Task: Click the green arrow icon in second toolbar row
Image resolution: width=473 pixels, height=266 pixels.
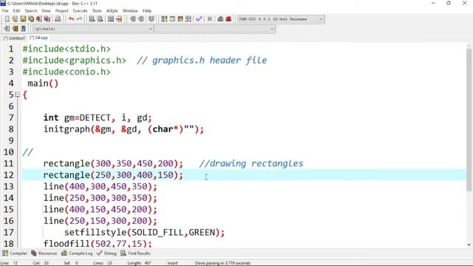Action: (x=15, y=29)
